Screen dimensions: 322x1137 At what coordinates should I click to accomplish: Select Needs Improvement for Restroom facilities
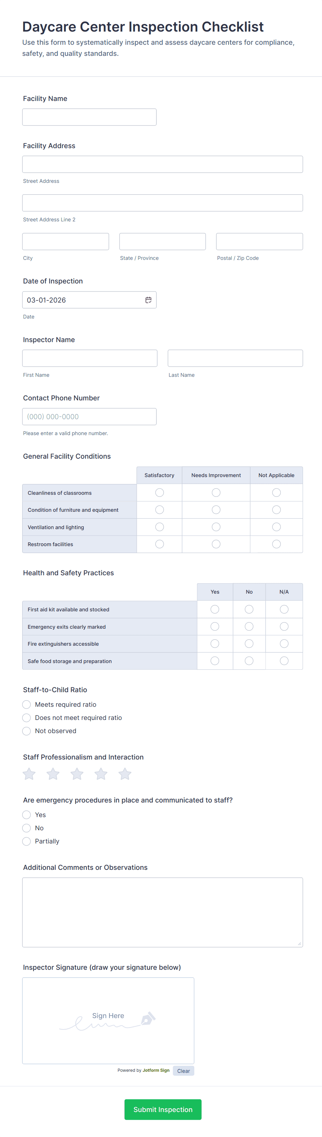(216, 544)
